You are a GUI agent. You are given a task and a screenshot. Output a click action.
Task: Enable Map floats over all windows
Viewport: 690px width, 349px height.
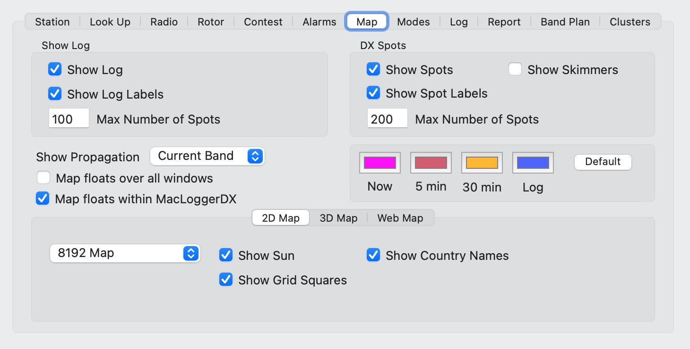click(x=43, y=177)
